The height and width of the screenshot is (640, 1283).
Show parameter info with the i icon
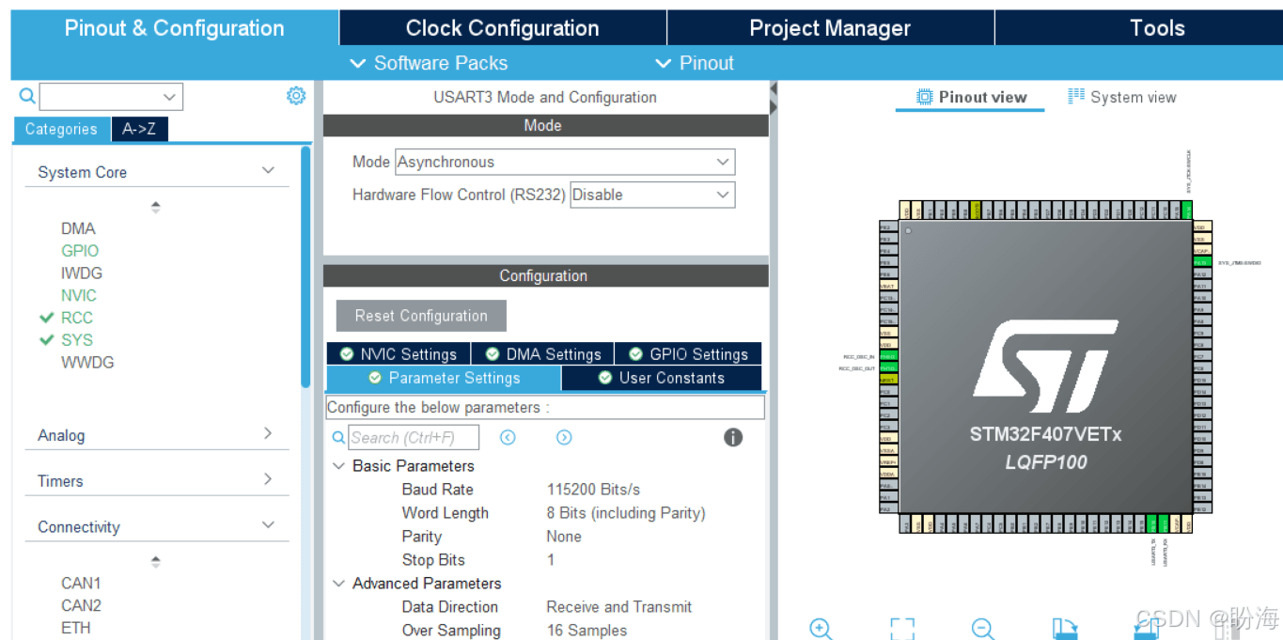pos(733,437)
